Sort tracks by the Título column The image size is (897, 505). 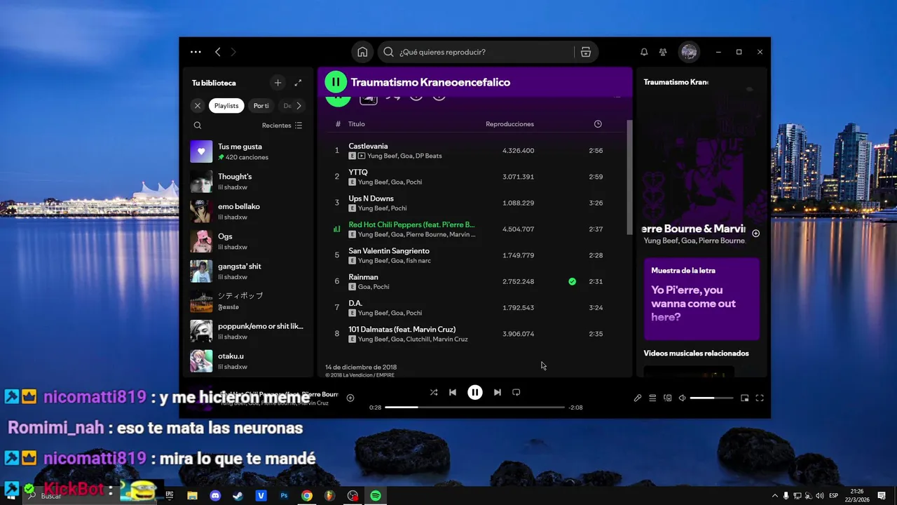357,124
